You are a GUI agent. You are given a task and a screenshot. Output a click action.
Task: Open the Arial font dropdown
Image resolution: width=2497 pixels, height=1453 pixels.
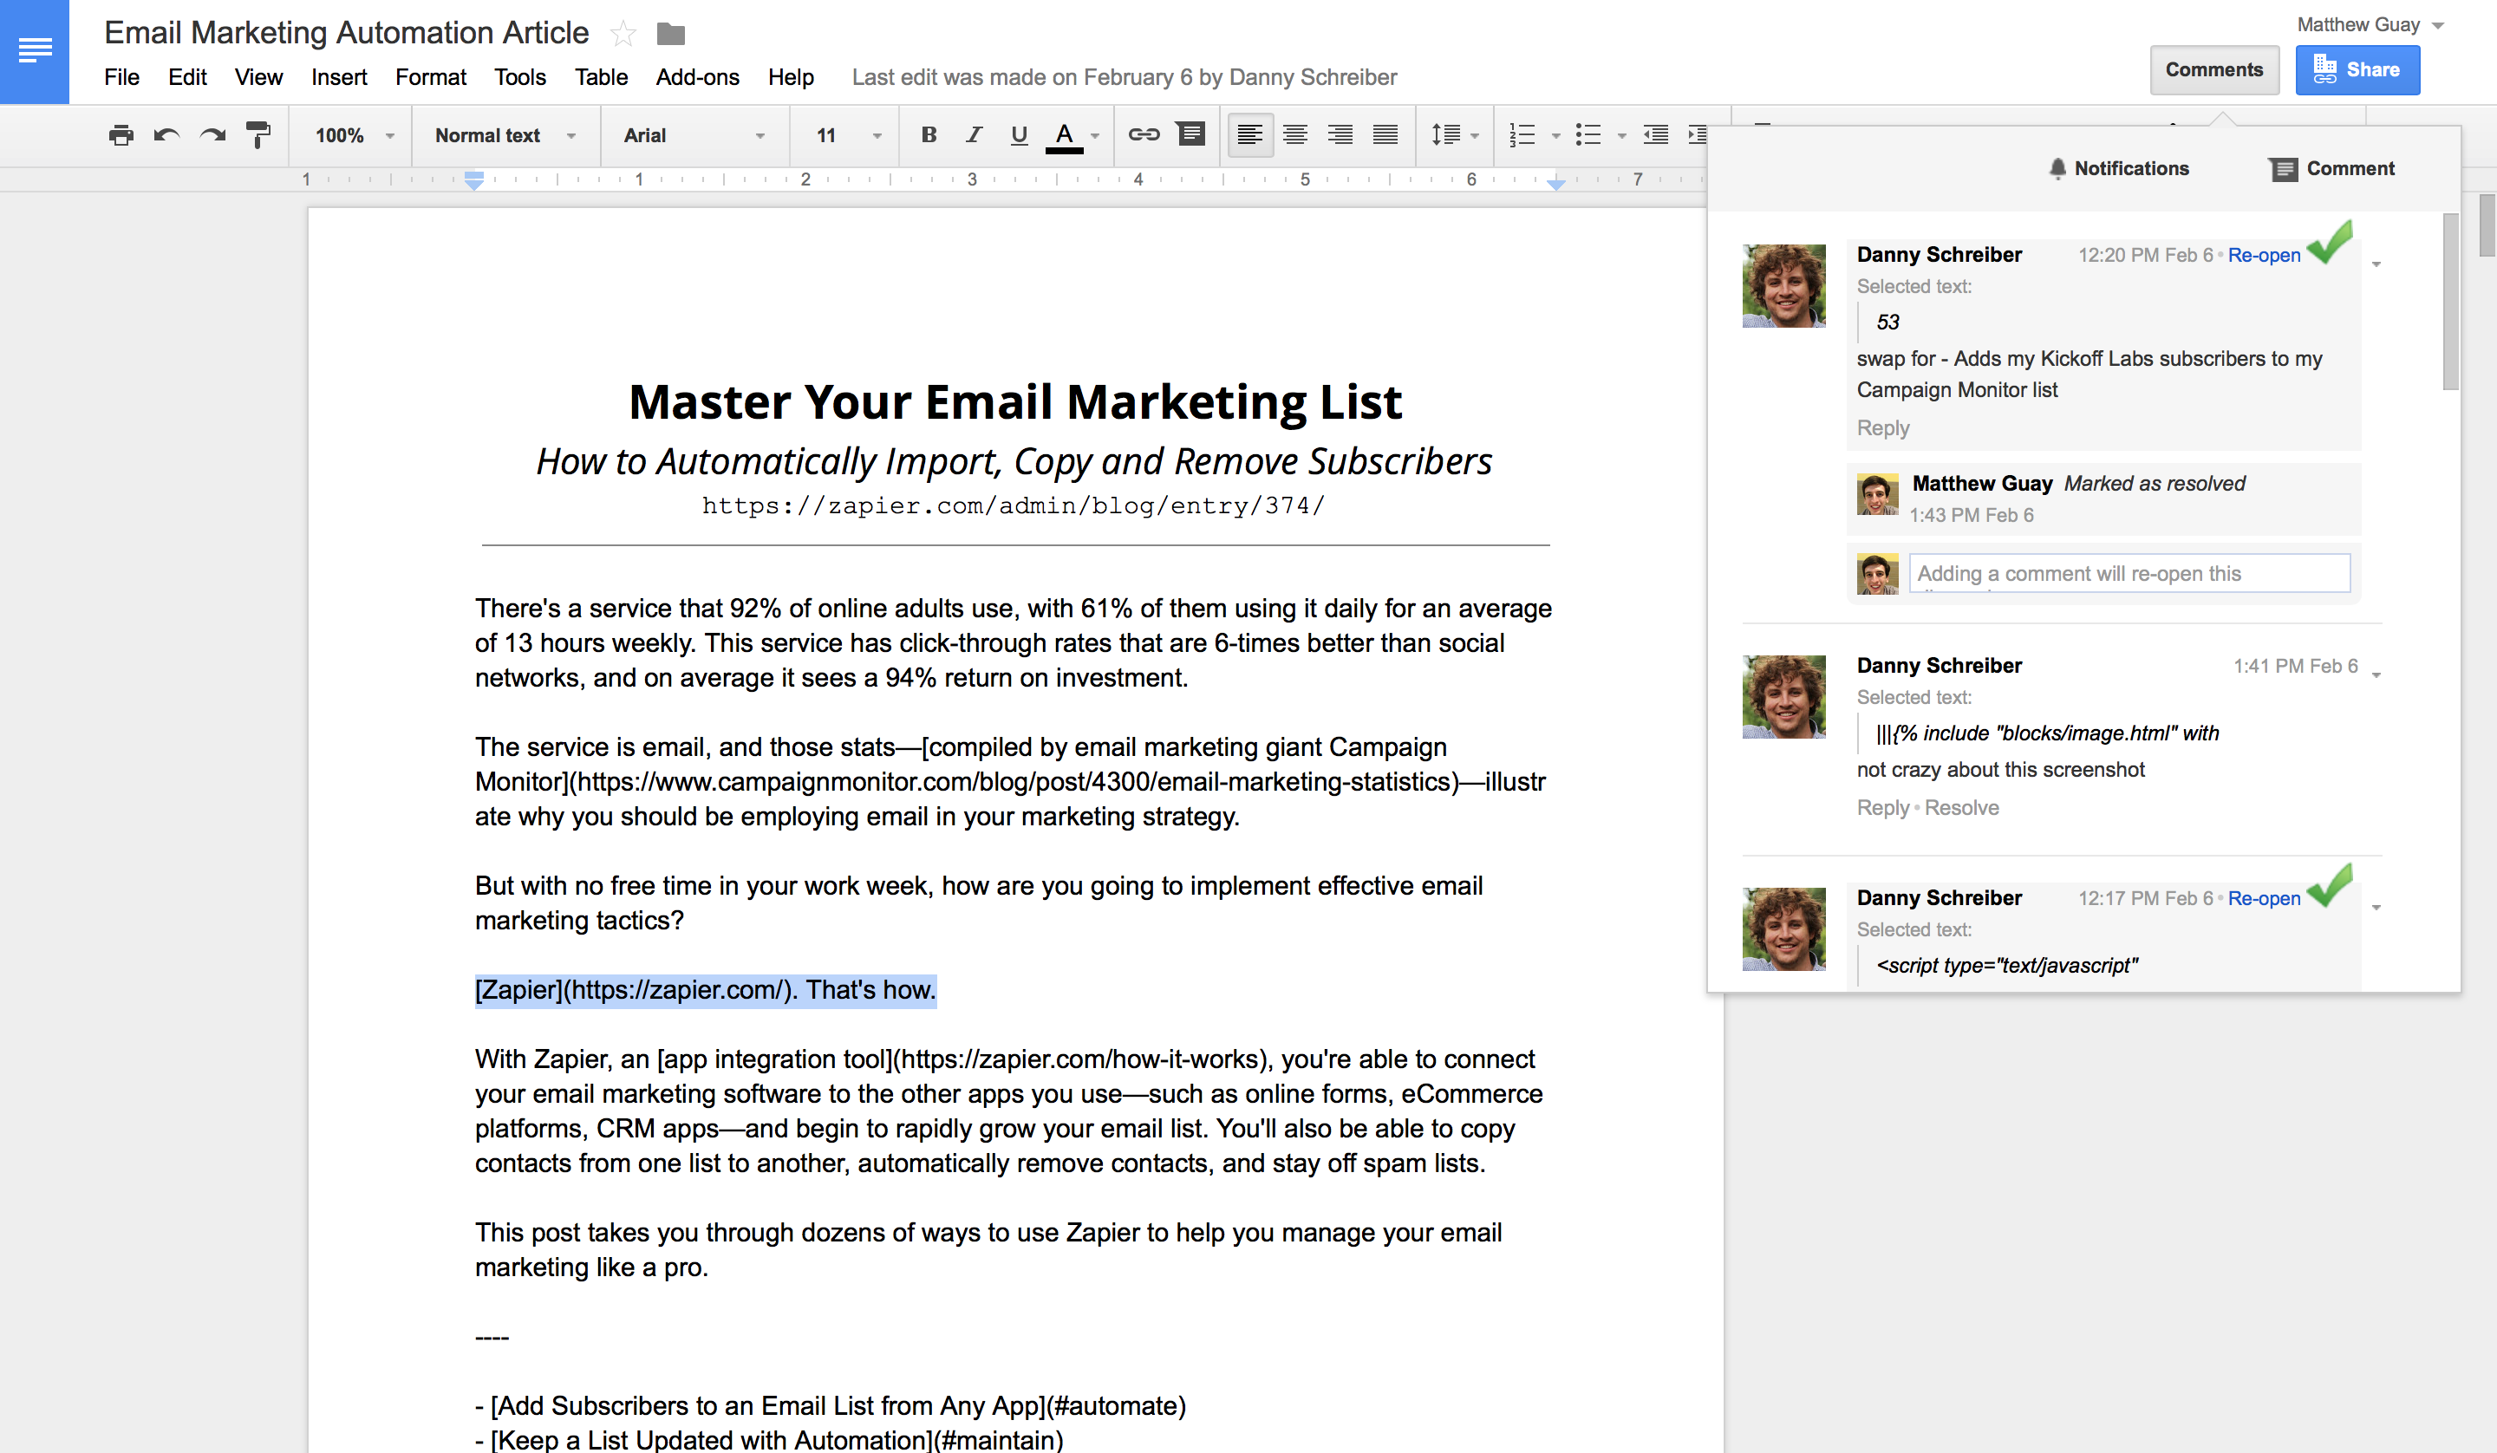694,136
